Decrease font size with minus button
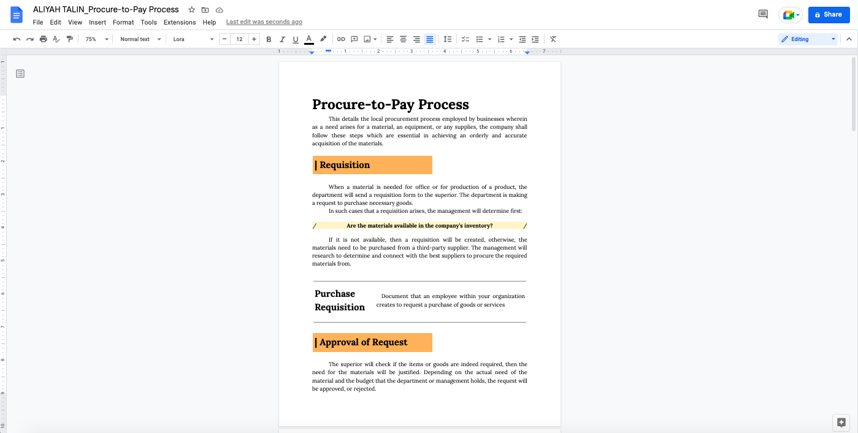 [x=224, y=39]
